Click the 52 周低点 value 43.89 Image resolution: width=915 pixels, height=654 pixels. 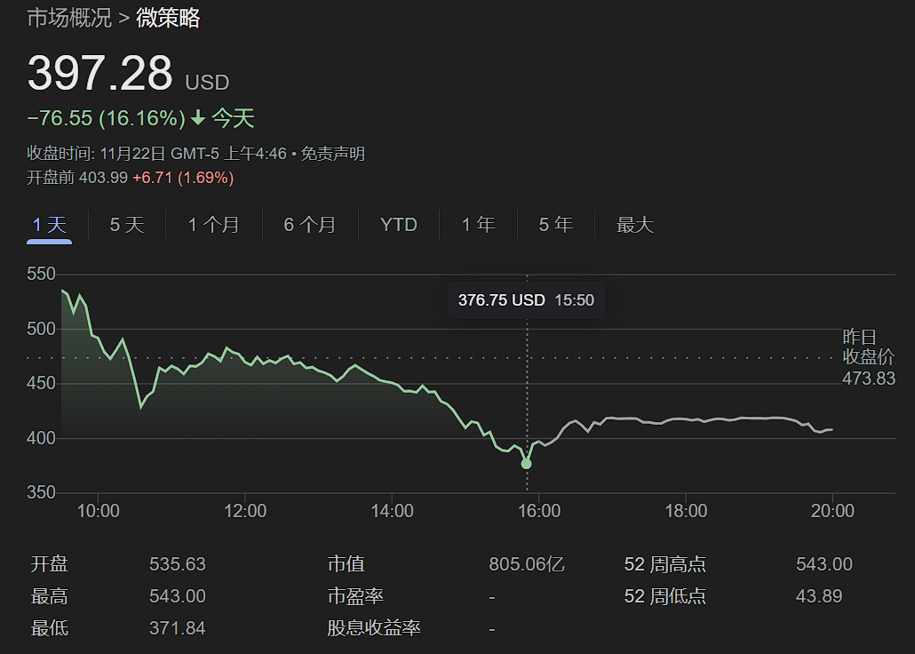click(819, 596)
